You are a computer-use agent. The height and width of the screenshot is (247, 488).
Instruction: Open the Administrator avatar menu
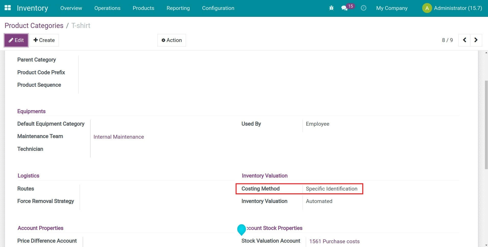427,8
